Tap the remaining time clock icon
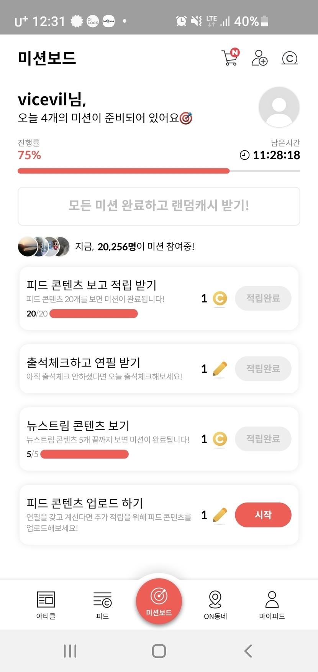318x672 pixels. [244, 155]
